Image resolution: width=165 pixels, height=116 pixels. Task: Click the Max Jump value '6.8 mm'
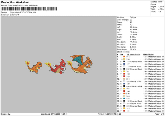coord(133,47)
